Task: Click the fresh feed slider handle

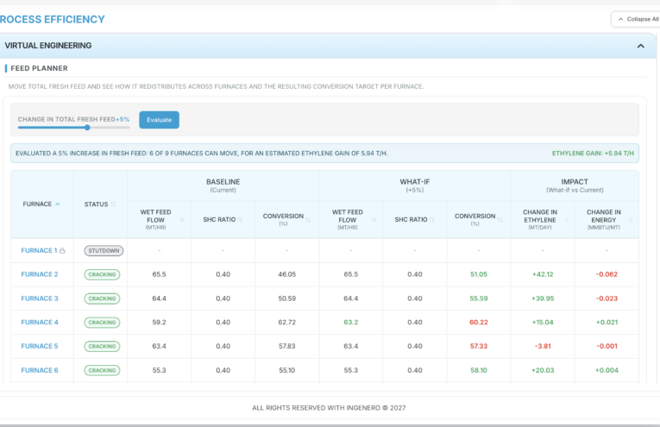Action: click(87, 128)
